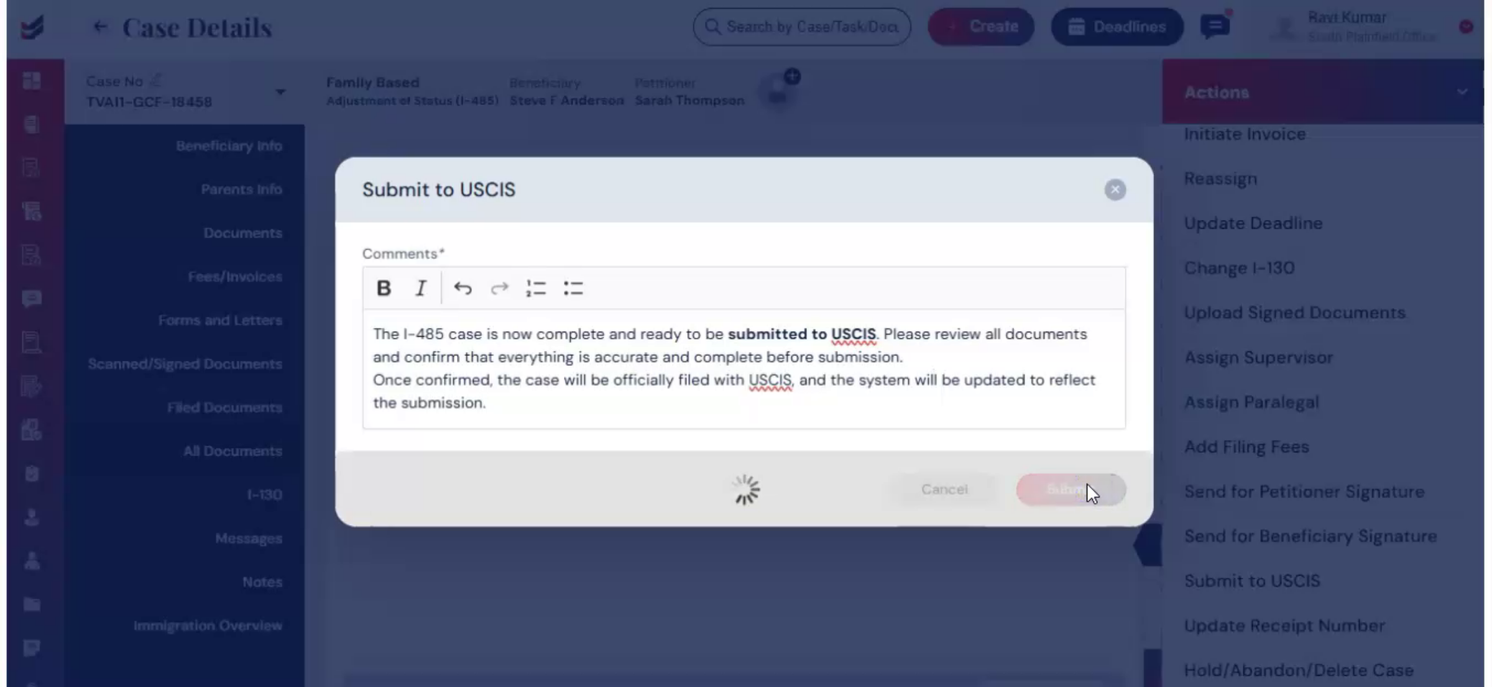Redo the last edit in comments
This screenshot has width=1492, height=687.
499,288
